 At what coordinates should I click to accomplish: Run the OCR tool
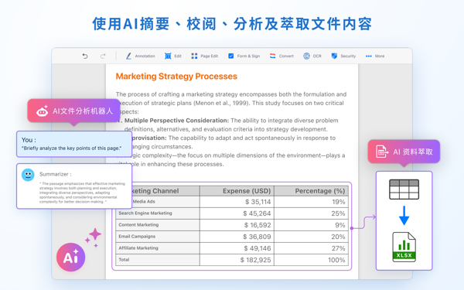click(312, 56)
